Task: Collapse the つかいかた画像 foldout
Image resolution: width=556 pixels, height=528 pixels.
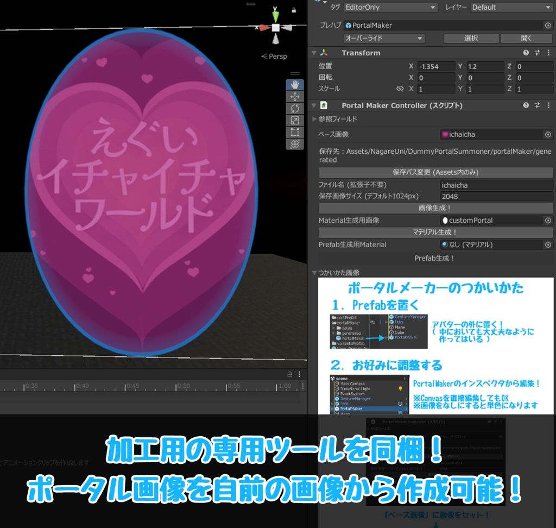Action: point(314,273)
